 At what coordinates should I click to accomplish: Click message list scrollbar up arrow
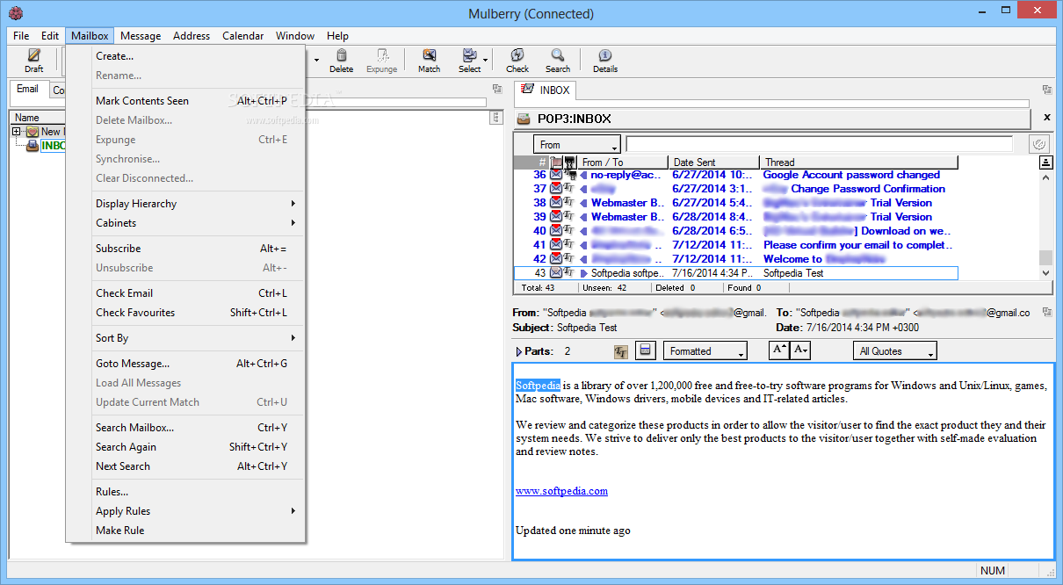click(x=1045, y=177)
